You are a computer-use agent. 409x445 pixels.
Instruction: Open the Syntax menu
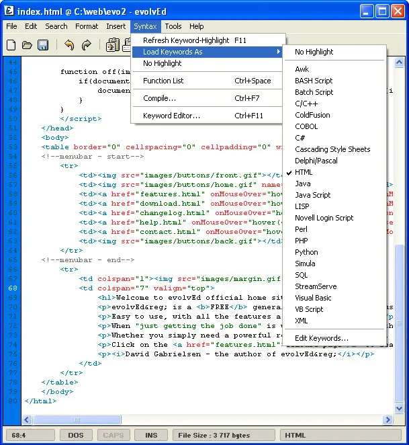145,26
